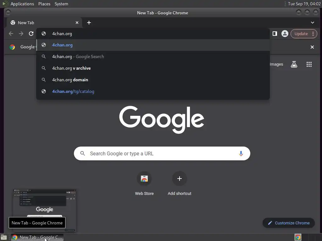Viewport: 322px width, 241px height.
Task: Focus the Search Google or type a URL box
Action: (x=162, y=153)
